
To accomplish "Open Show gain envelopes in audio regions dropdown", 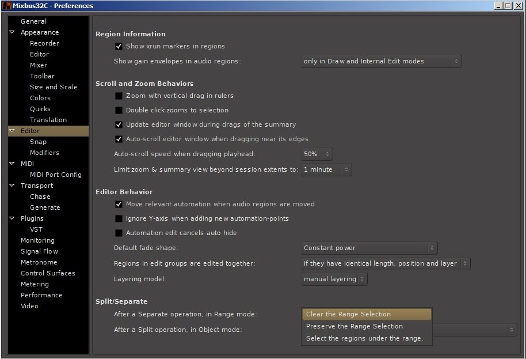I will pos(381,61).
